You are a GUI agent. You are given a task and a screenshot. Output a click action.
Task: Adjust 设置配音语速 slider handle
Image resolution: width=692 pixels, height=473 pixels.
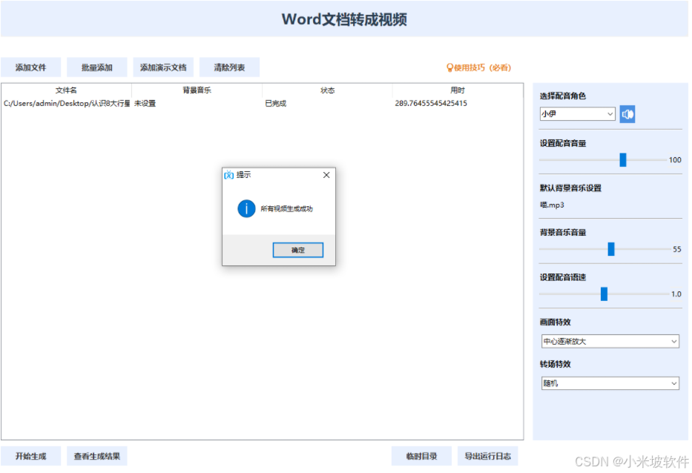coord(604,294)
